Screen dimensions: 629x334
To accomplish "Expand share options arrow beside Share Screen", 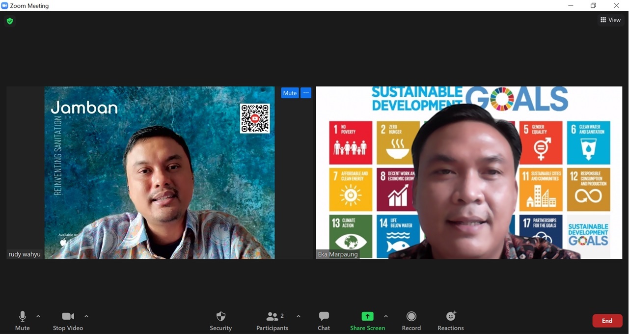I will 385,316.
